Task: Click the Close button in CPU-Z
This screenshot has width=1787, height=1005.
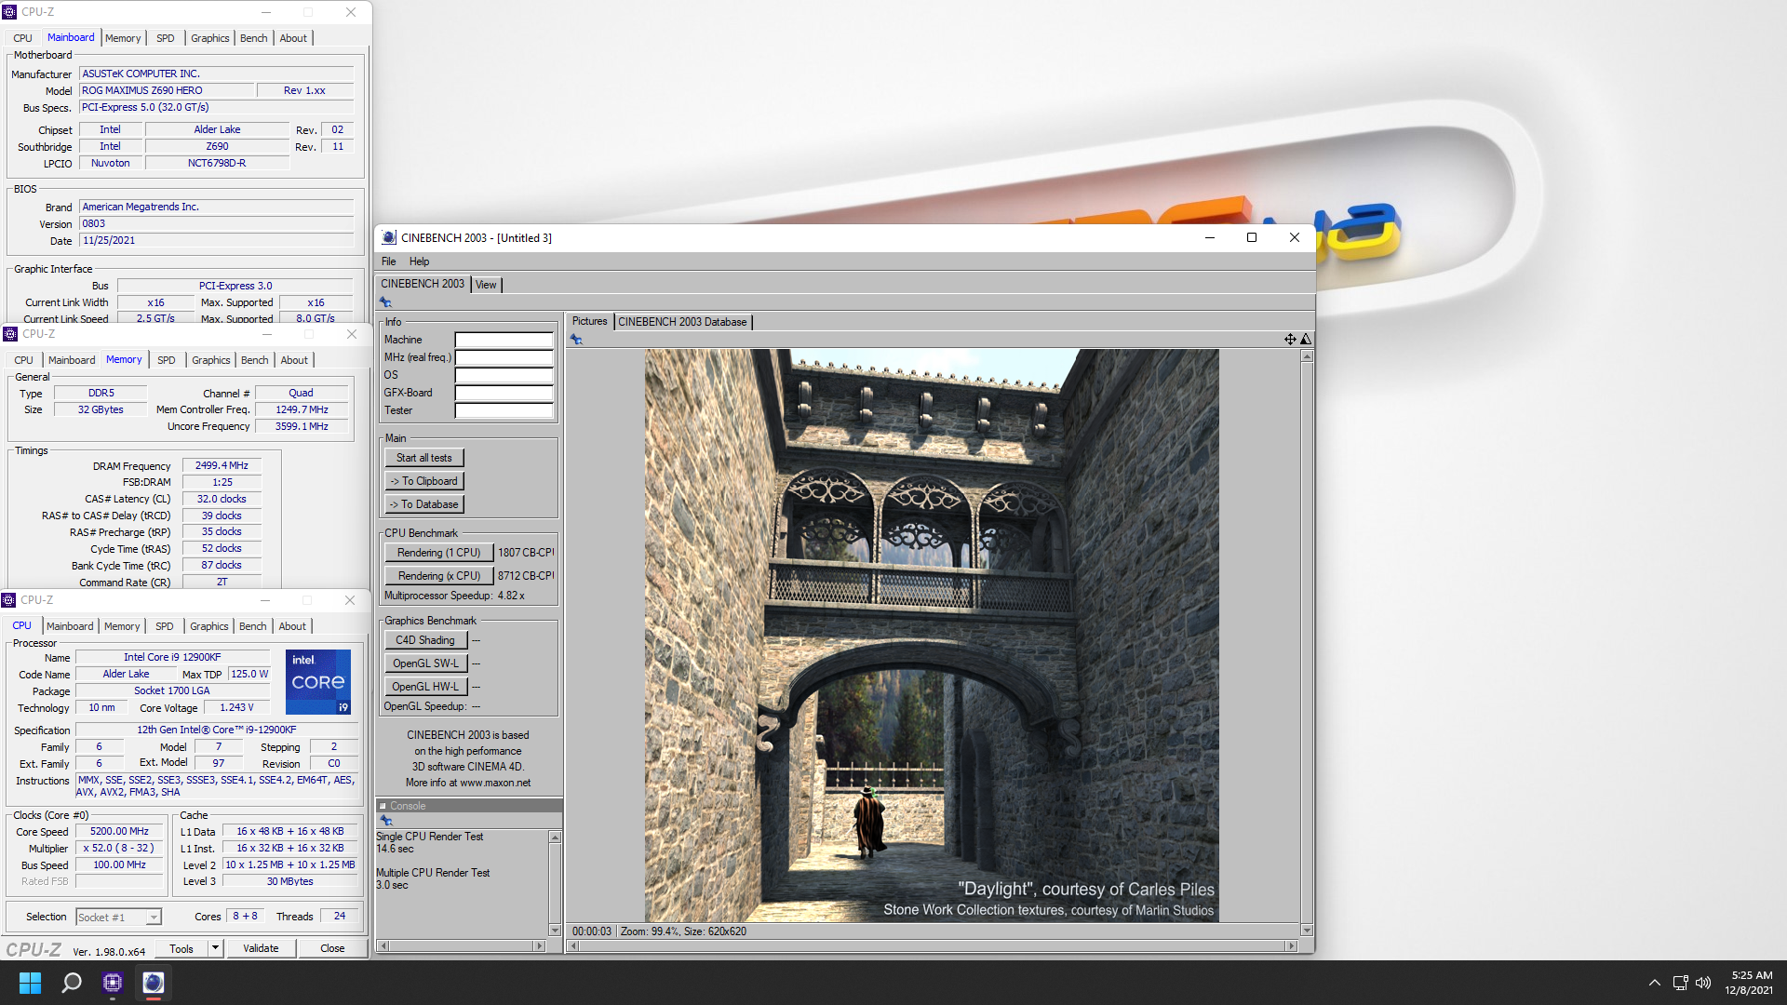Action: [x=332, y=948]
